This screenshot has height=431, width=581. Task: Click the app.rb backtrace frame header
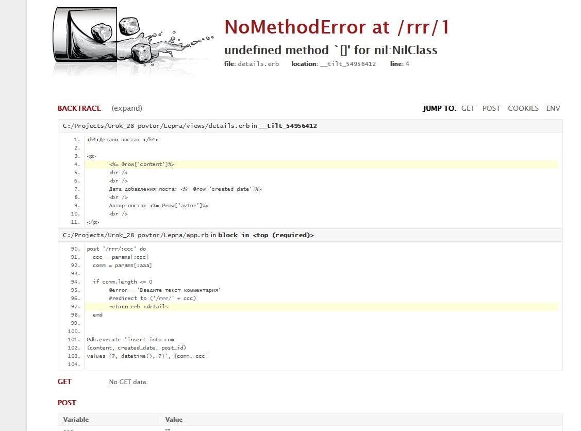click(x=310, y=235)
